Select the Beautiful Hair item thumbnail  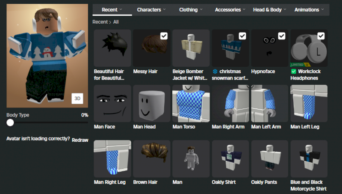pos(112,48)
